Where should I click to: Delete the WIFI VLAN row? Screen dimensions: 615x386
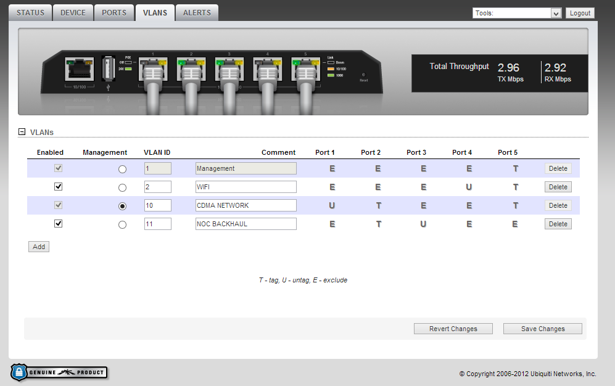(x=558, y=187)
